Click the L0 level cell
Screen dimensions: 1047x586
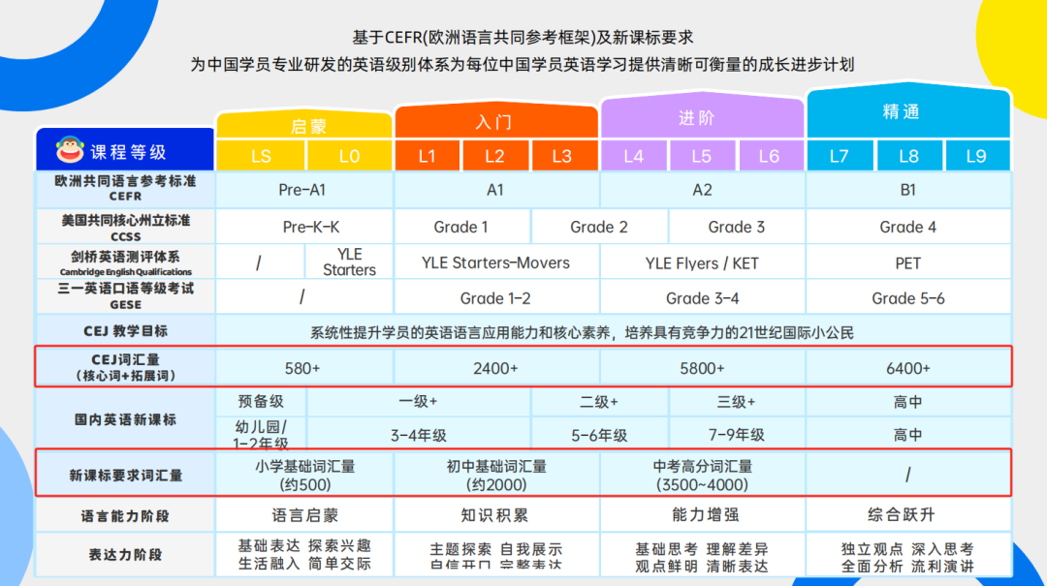[x=349, y=156]
